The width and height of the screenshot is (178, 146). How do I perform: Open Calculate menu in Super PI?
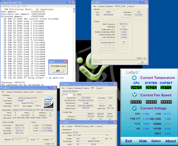click(6, 6)
